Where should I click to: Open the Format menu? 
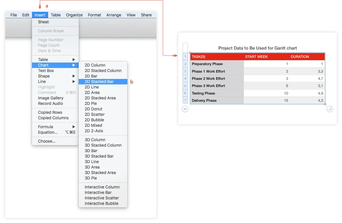94,15
